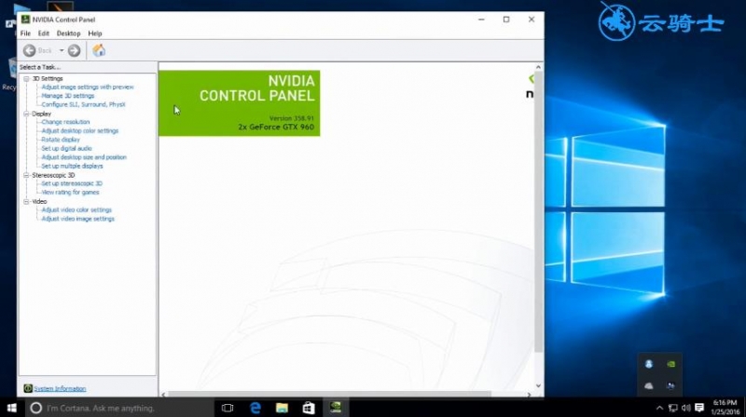Click the NVIDIA Control Panel taskbar icon
This screenshot has width=746, height=417.
[x=336, y=408]
